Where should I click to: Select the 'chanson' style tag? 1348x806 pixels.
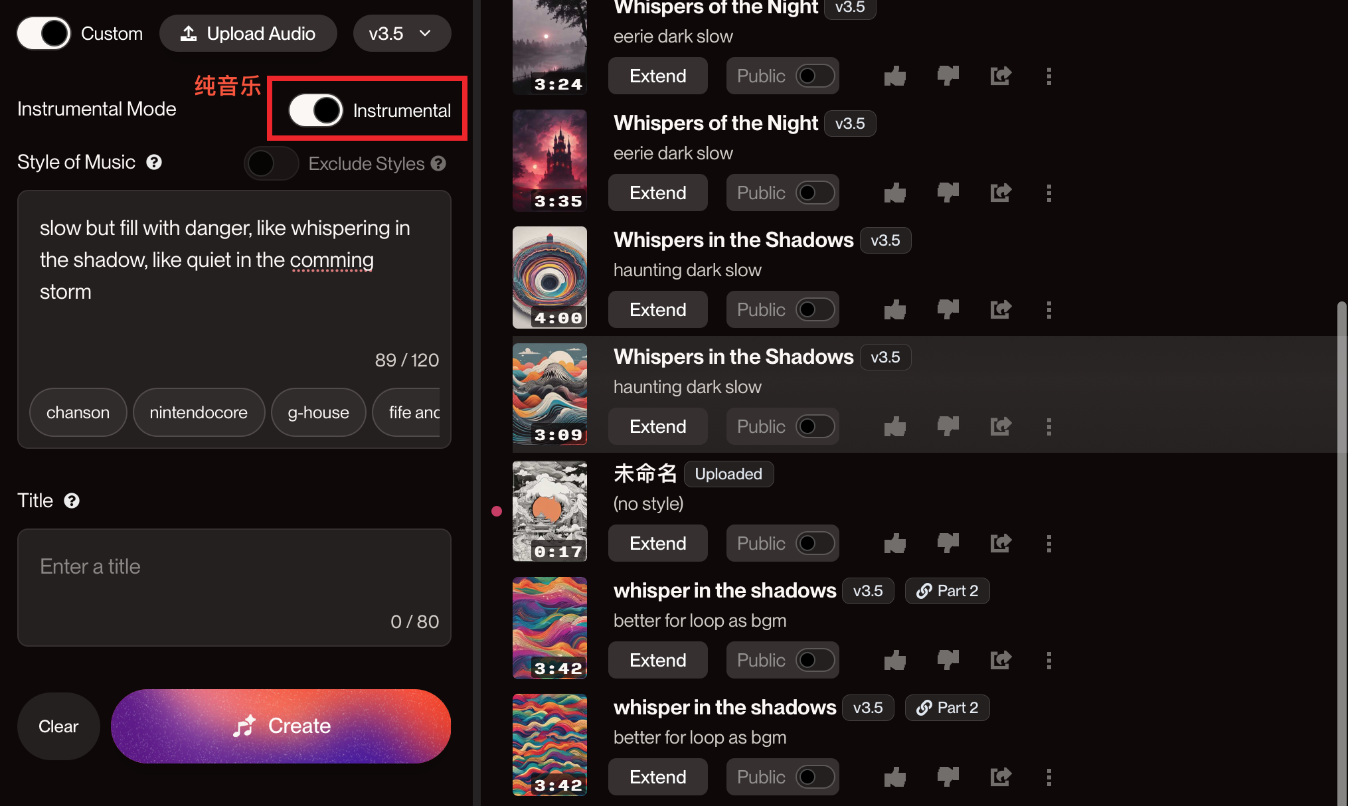(x=78, y=412)
